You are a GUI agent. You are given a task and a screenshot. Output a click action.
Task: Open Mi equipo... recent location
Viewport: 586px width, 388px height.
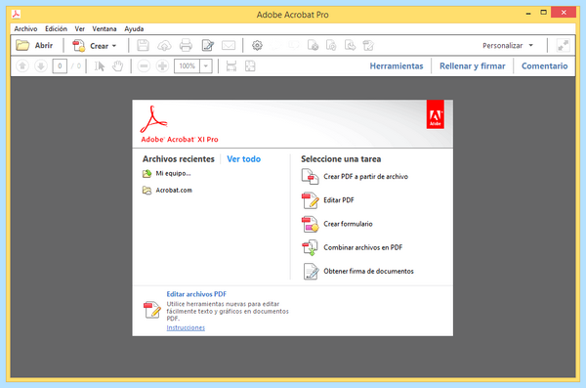(x=173, y=174)
